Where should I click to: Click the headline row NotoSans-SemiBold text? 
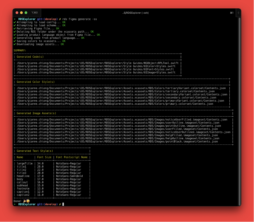pyautogui.click(x=69, y=176)
